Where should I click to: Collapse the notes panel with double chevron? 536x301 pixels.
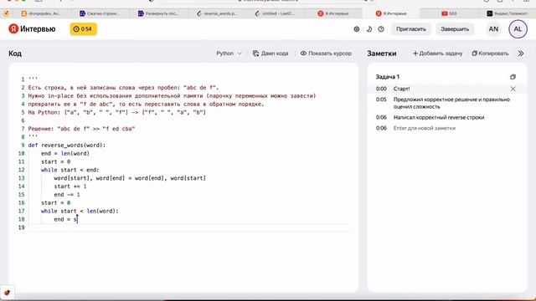click(x=521, y=54)
